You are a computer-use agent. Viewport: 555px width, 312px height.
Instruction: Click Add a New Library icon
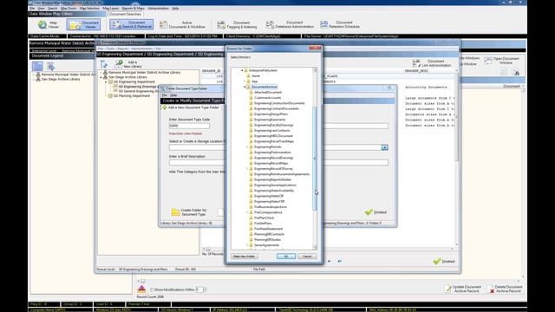pos(120,64)
